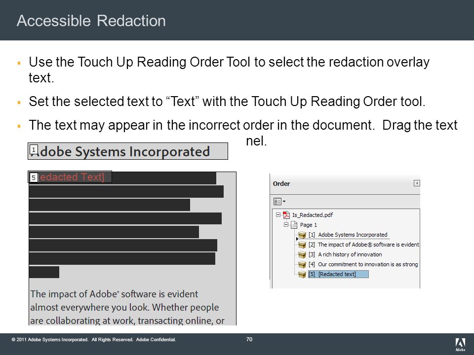Screen dimensions: 474x355
Task: Click box icon for item [2] impact of Adobe
Action: click(302, 245)
